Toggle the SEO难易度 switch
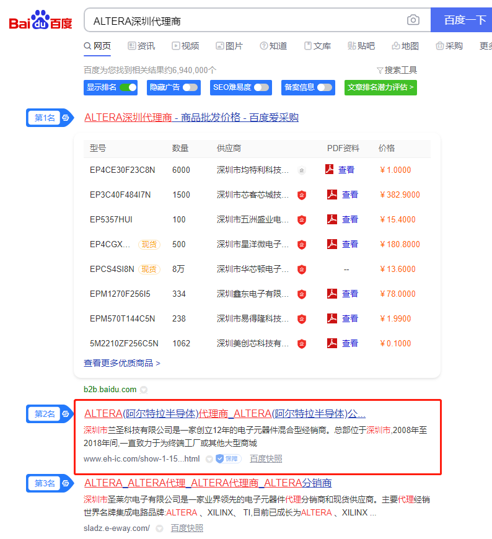The height and width of the screenshot is (539, 492). 261,87
